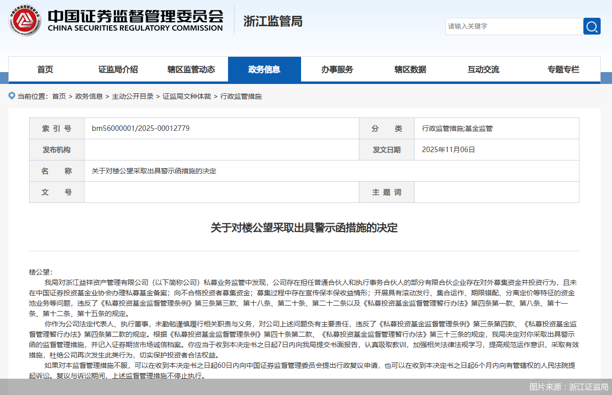Open the 辖区监管动态 navigation item

[191, 69]
